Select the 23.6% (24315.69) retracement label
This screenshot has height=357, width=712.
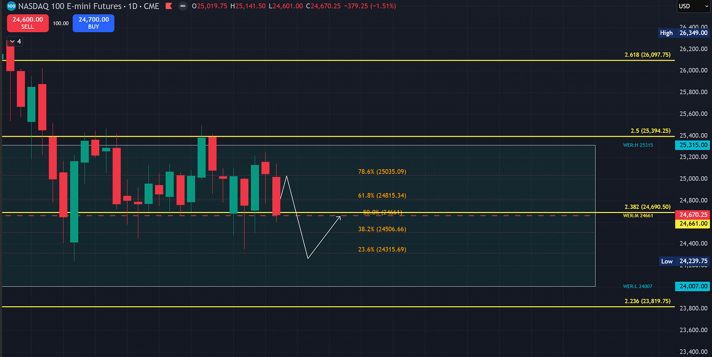(382, 250)
